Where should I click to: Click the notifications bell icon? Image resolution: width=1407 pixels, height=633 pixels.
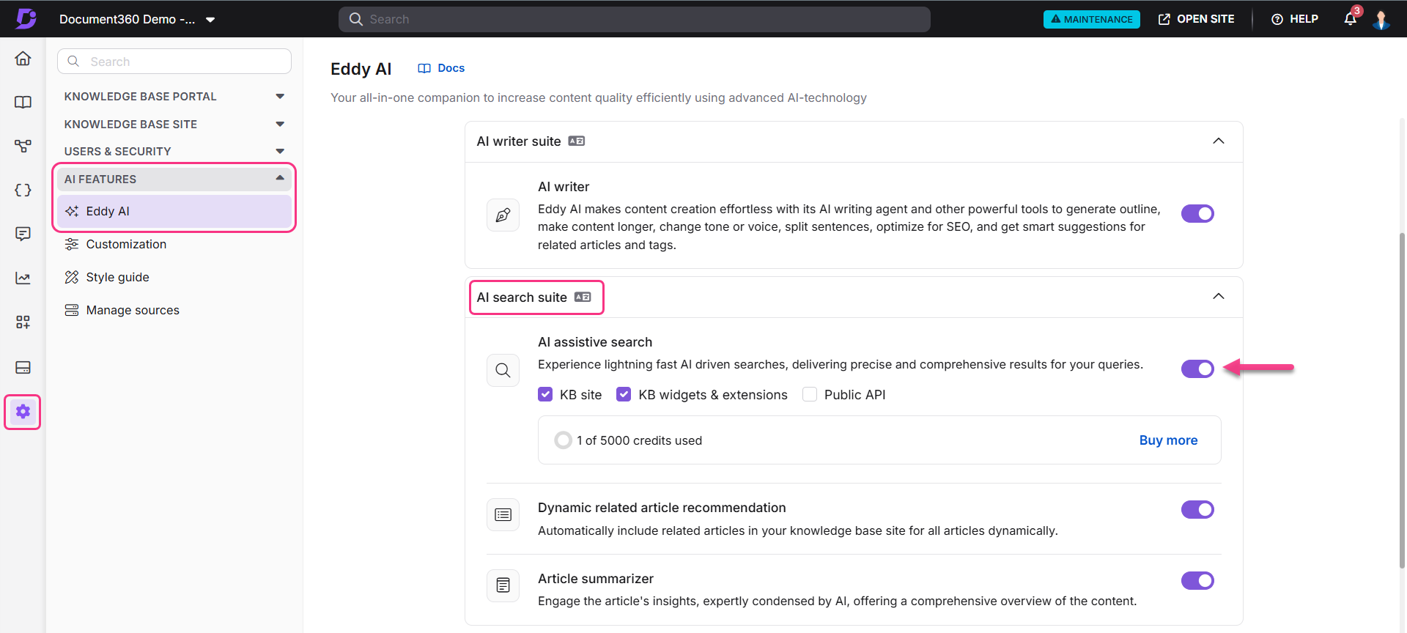(1350, 19)
